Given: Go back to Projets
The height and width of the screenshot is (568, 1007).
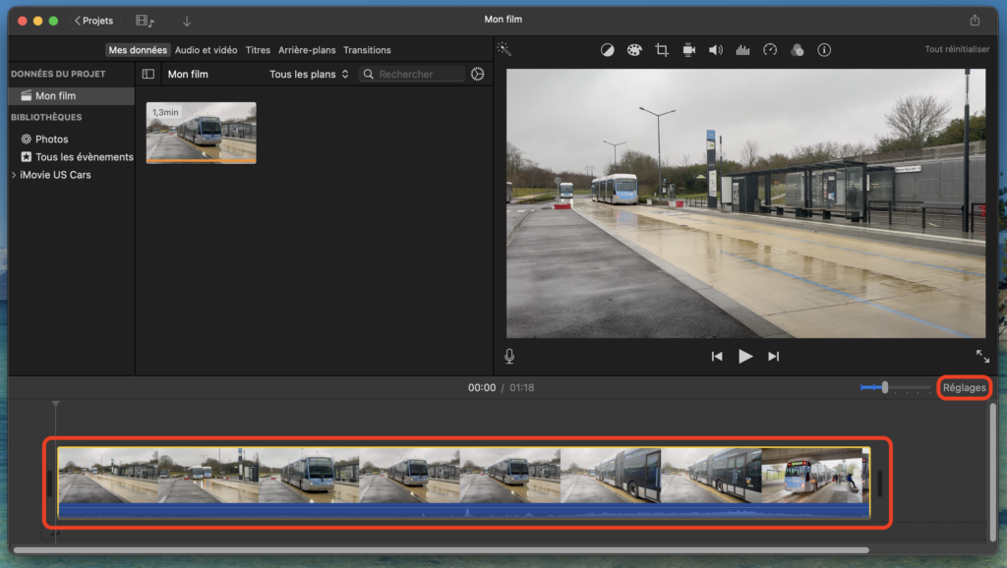Looking at the screenshot, I should click(94, 21).
